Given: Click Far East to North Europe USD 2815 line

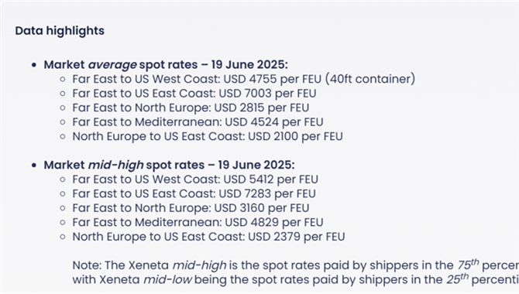Looking at the screenshot, I should (x=191, y=108).
